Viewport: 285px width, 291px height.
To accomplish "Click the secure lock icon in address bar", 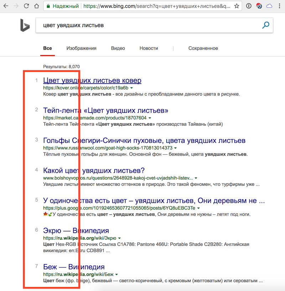I will [x=48, y=6].
